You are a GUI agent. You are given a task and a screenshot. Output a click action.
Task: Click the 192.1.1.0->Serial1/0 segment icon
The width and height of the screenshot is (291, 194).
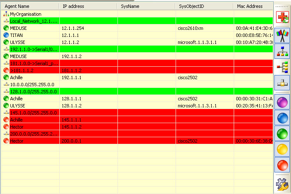click(6, 49)
